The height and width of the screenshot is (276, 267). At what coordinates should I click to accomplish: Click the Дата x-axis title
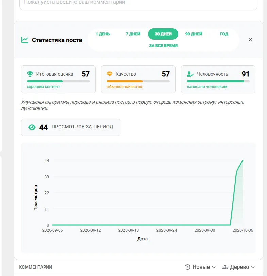click(143, 239)
